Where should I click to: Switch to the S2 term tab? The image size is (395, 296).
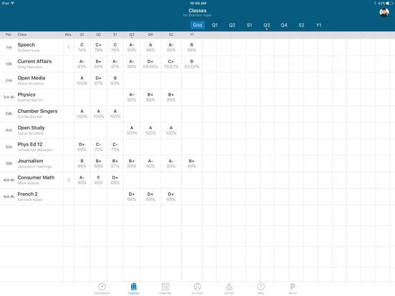point(301,25)
